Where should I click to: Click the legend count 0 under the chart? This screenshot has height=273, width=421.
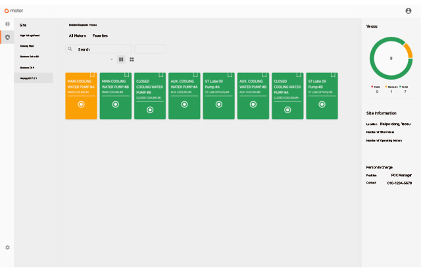click(x=377, y=92)
